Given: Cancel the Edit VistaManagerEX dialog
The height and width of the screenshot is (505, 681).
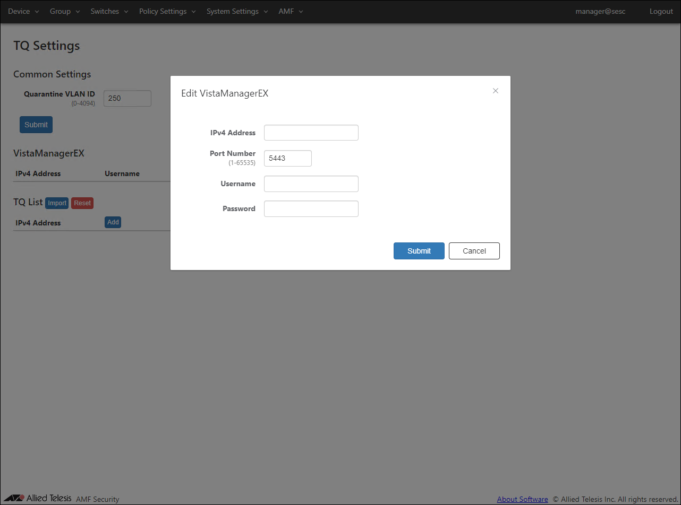Looking at the screenshot, I should pyautogui.click(x=474, y=251).
